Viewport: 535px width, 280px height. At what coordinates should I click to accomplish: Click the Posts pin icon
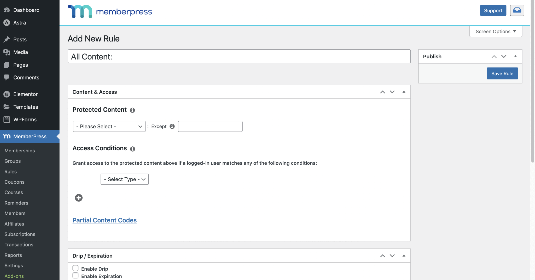tap(7, 39)
